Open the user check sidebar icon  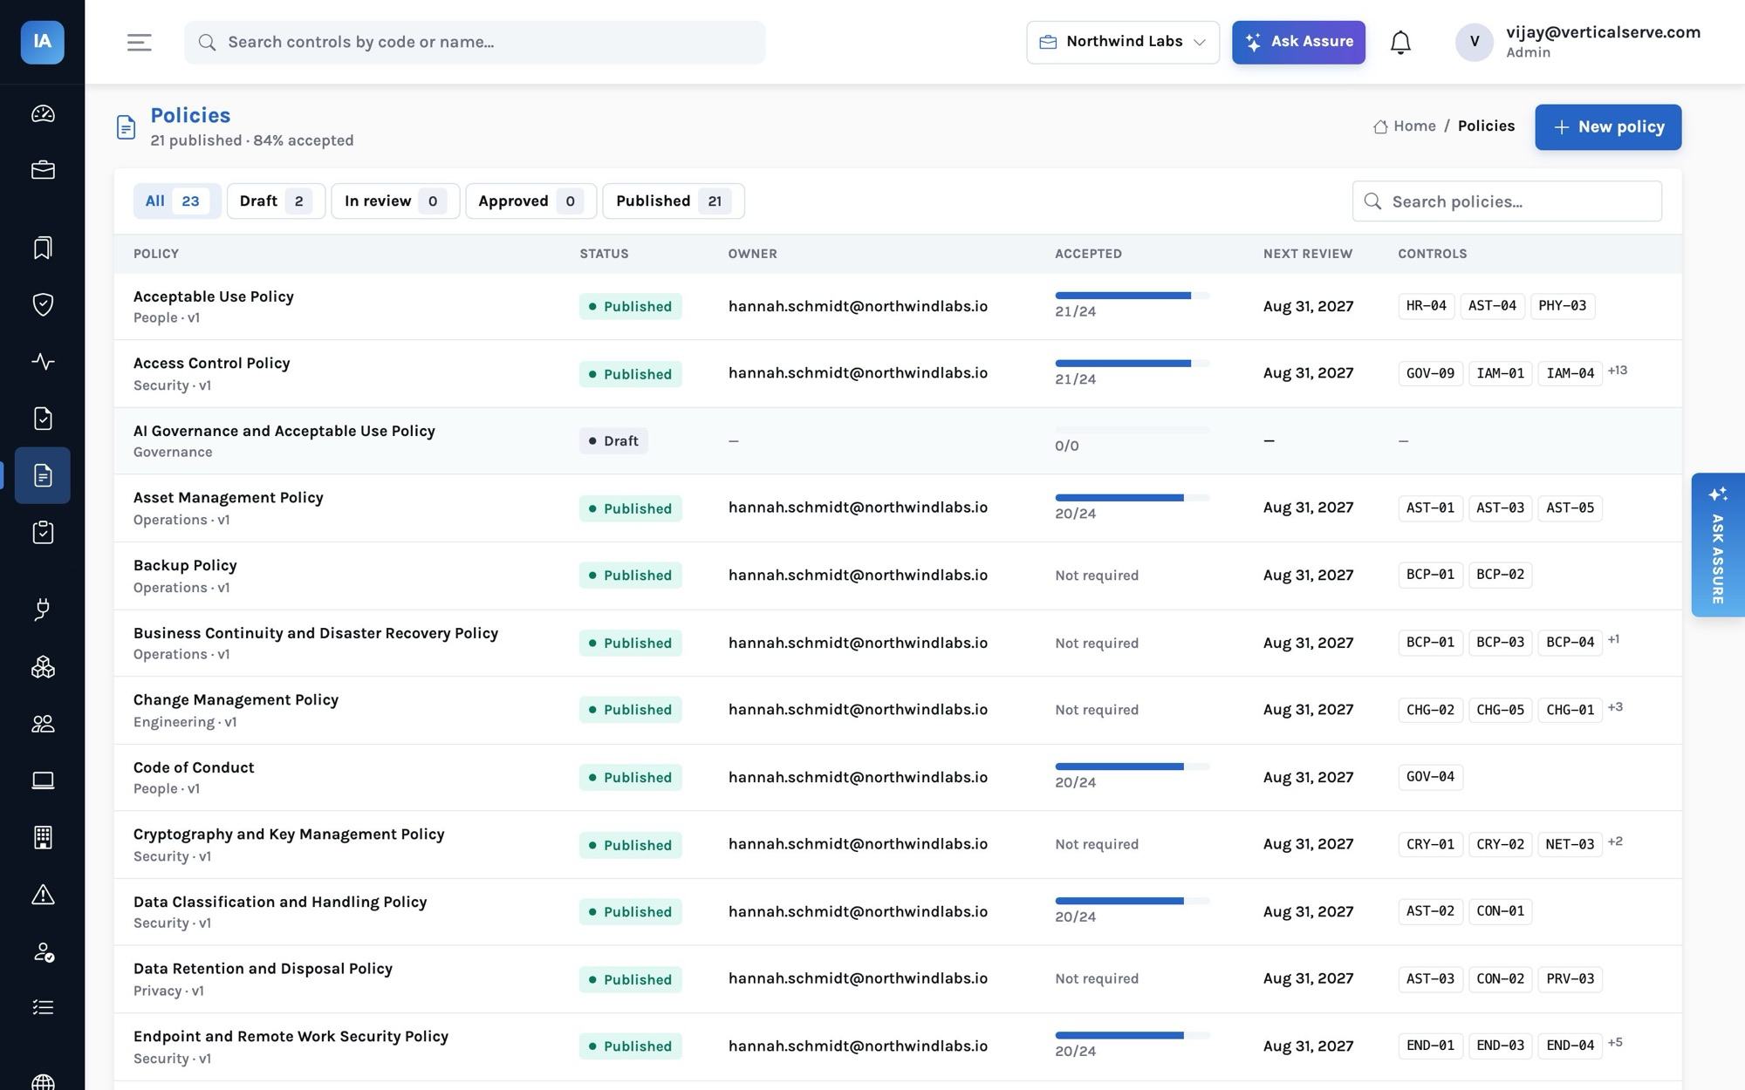[x=43, y=951]
